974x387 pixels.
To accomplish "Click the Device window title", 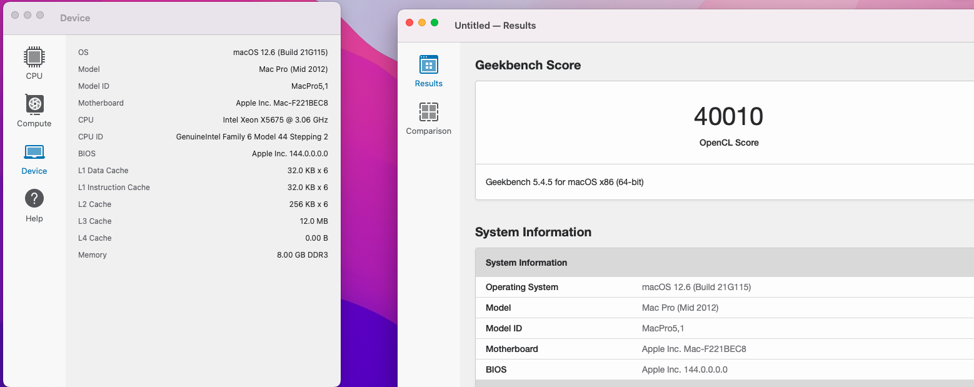I will tap(75, 18).
